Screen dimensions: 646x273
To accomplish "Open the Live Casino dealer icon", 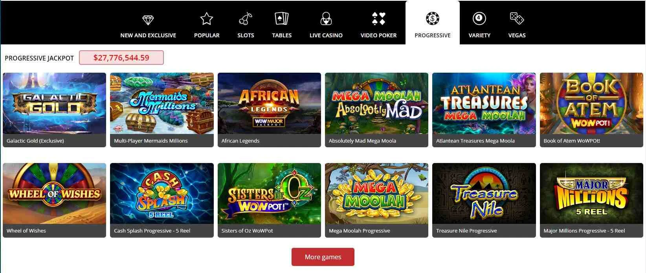I will click(326, 18).
